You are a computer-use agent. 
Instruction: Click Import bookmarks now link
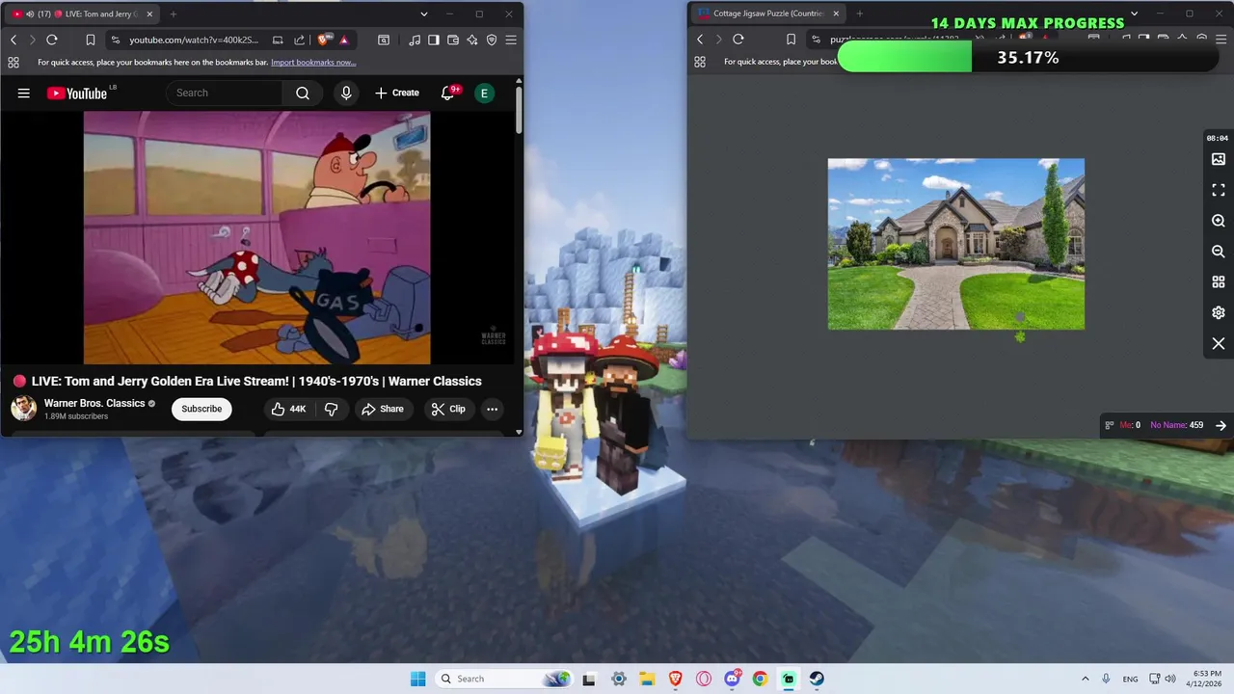[x=313, y=62]
